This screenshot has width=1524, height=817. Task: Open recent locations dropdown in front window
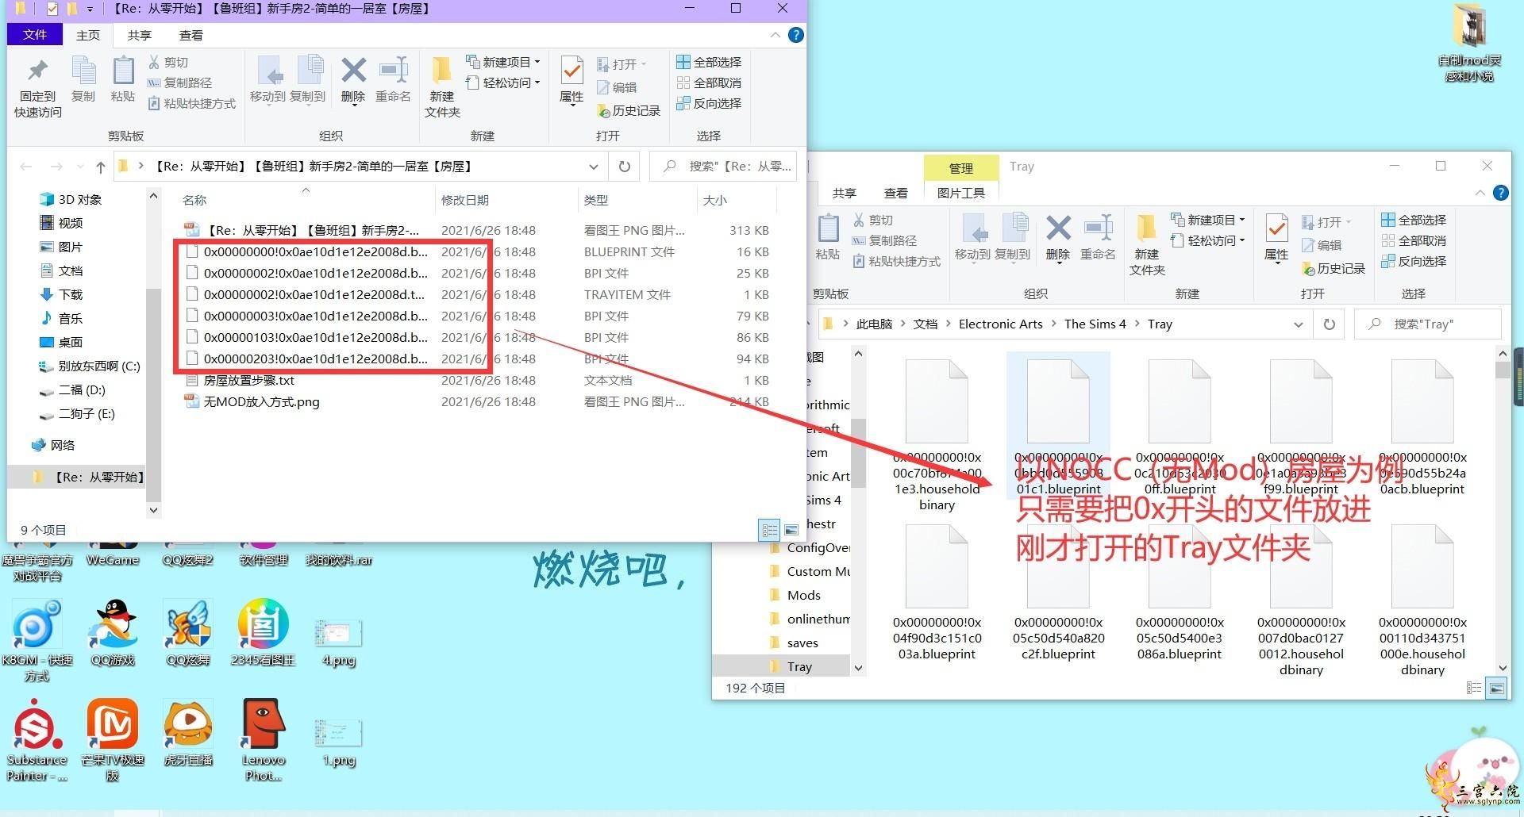pos(80,167)
